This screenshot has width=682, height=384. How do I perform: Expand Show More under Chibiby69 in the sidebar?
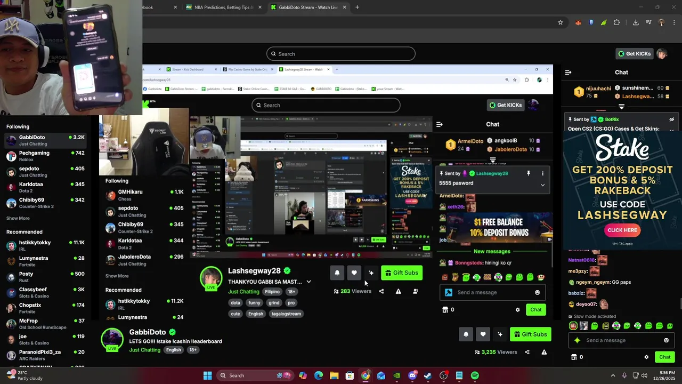tap(18, 218)
